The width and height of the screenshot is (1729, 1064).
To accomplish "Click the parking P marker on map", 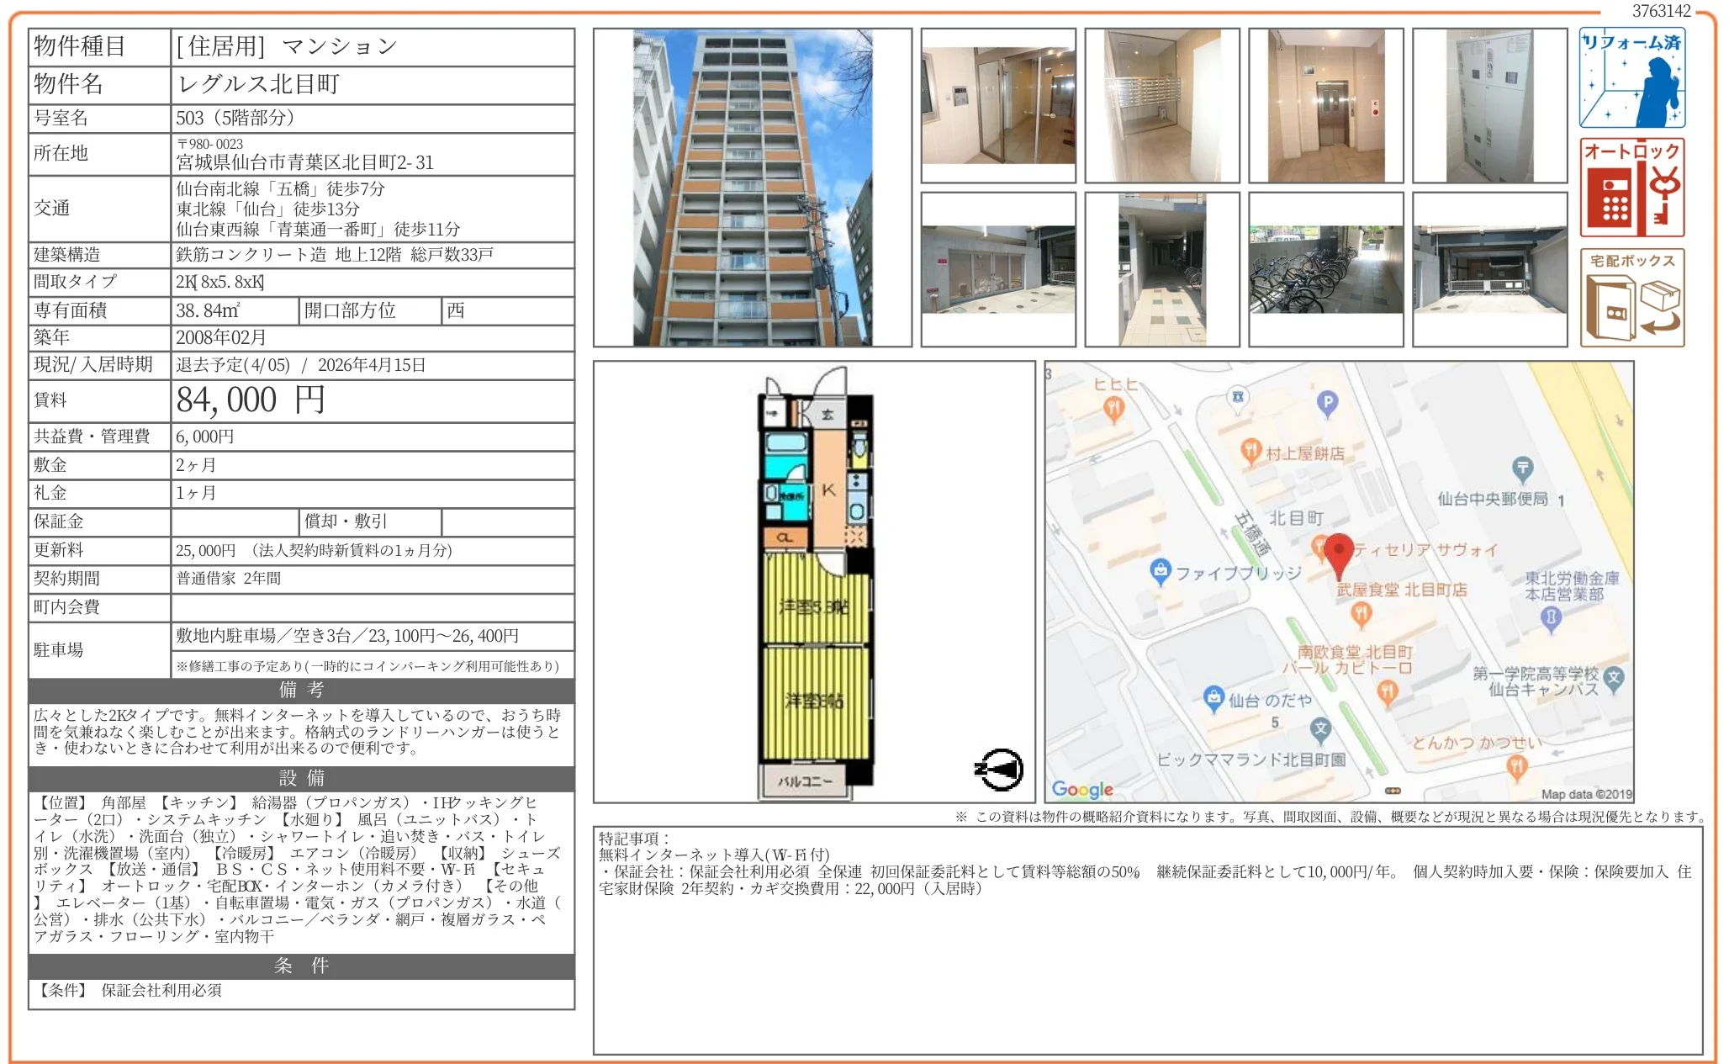I will [x=1327, y=404].
